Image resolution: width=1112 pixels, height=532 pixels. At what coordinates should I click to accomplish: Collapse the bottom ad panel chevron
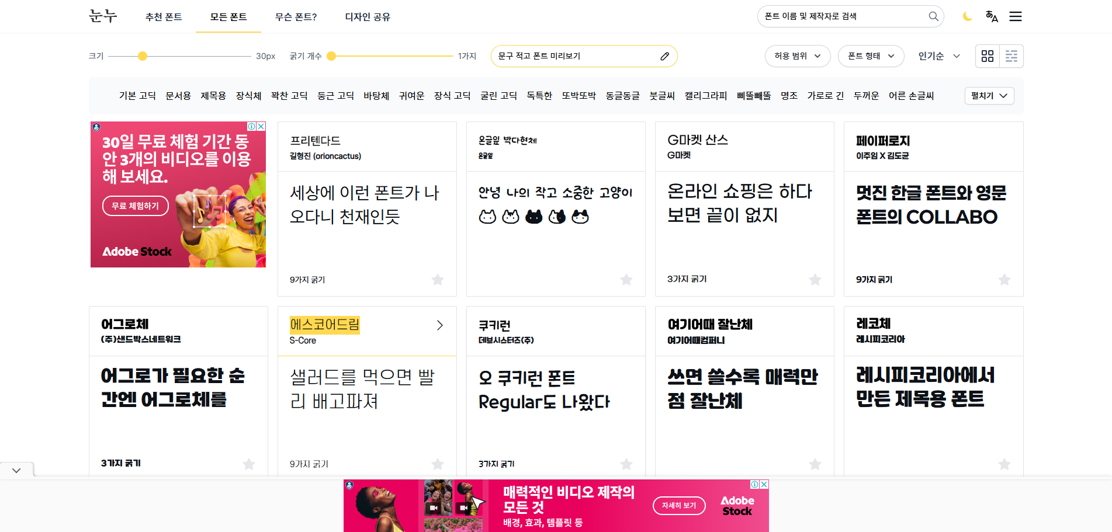coord(16,470)
